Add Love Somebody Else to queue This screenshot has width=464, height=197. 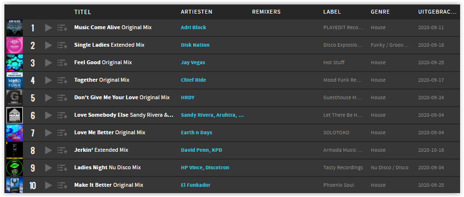[x=62, y=115]
